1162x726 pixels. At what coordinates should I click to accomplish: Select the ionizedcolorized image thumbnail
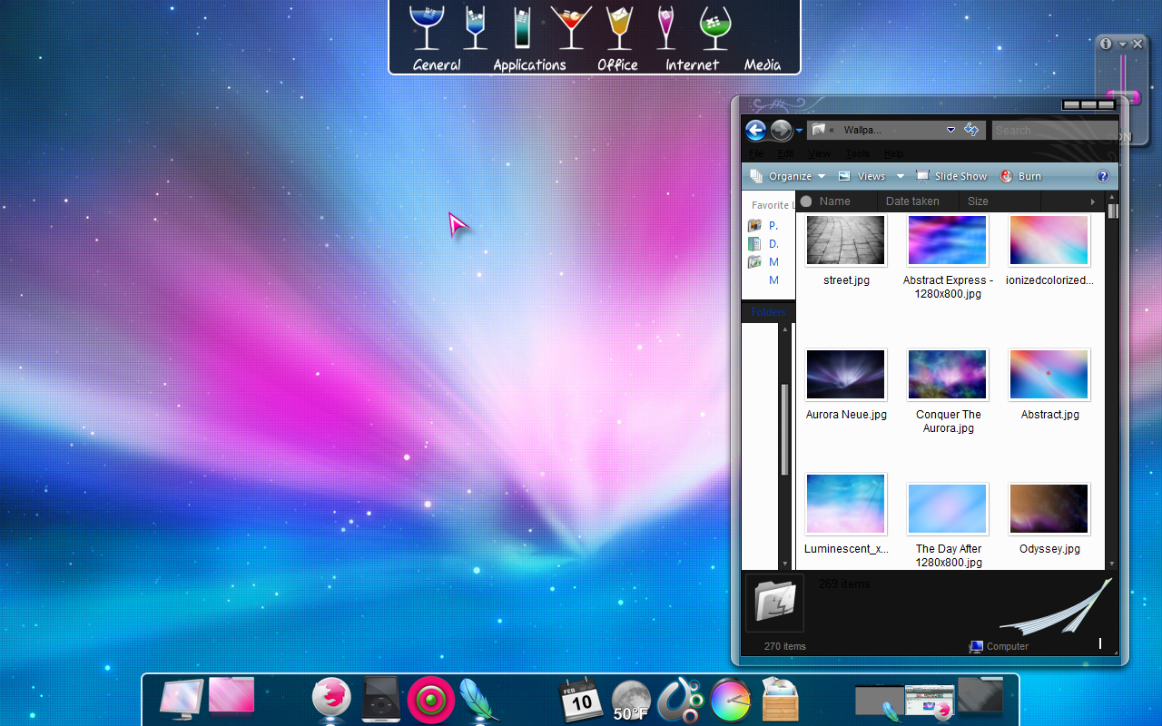1049,240
